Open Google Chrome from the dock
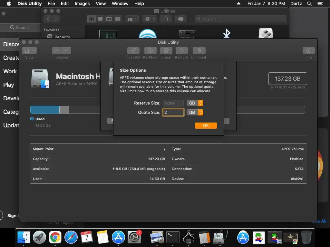Screen dimensions: 330x247 (x=55, y=237)
